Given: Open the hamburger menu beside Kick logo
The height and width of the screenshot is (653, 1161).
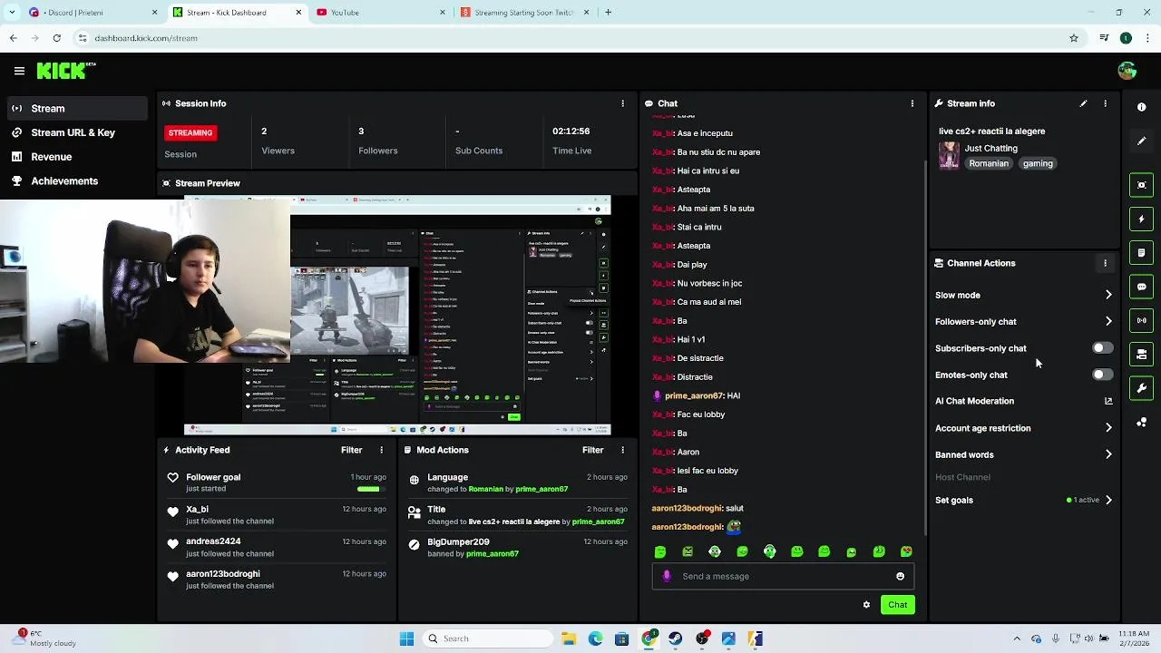Looking at the screenshot, I should (x=19, y=71).
